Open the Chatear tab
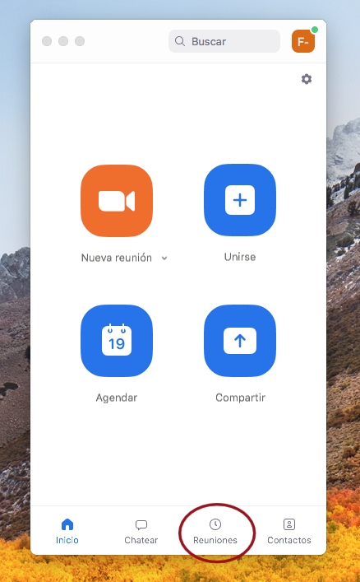 [141, 532]
